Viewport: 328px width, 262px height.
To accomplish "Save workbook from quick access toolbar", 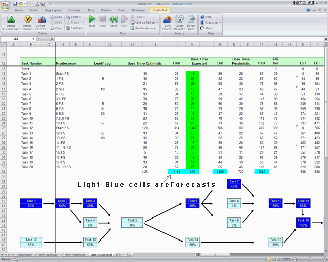I will [x=15, y=4].
